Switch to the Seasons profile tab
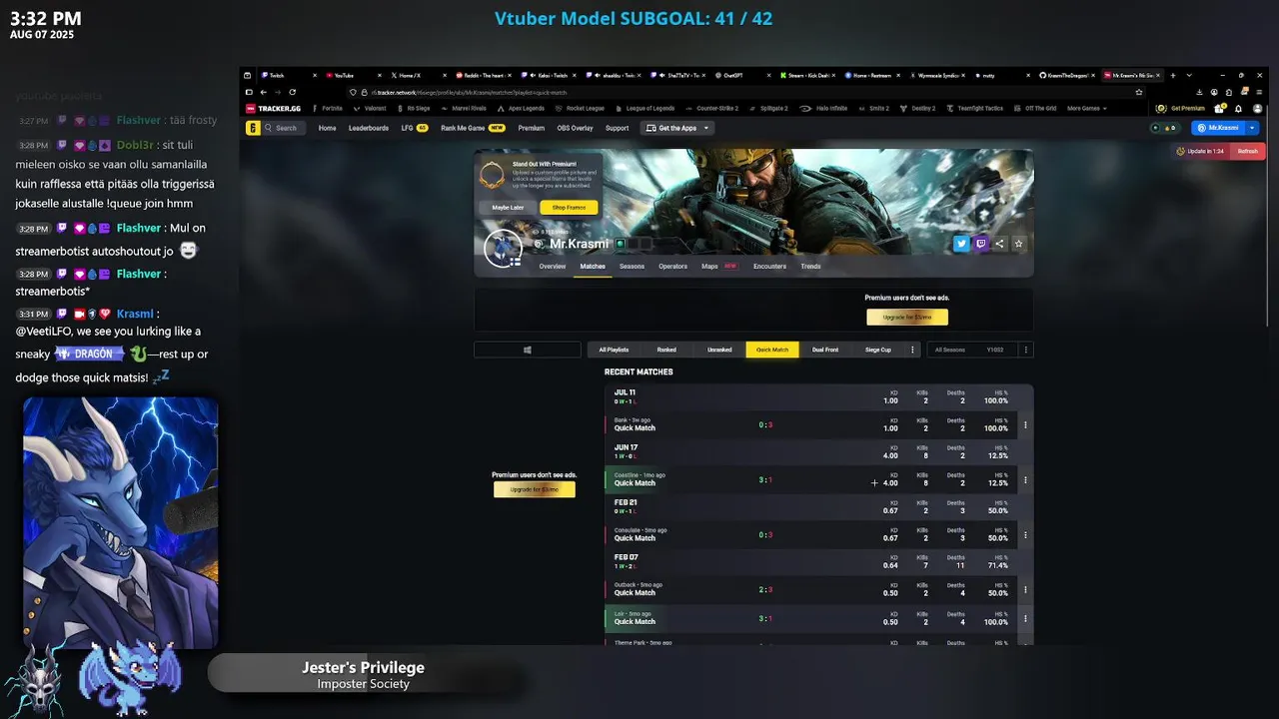The height and width of the screenshot is (719, 1279). tap(632, 267)
